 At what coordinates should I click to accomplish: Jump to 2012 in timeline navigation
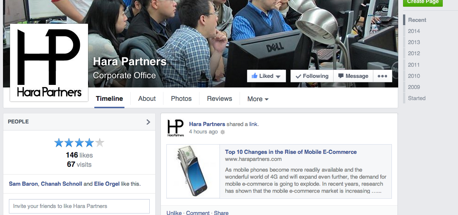pyautogui.click(x=414, y=53)
